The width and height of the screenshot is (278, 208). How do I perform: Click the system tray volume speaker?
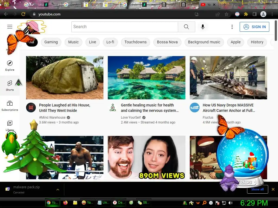coord(230,203)
